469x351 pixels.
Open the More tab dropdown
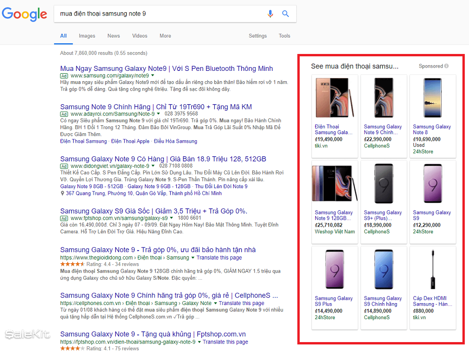click(x=165, y=36)
